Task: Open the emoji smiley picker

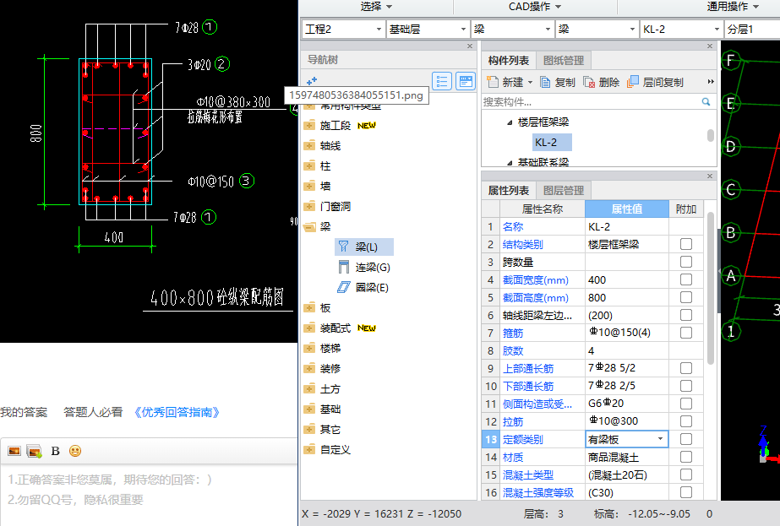Action: (75, 451)
